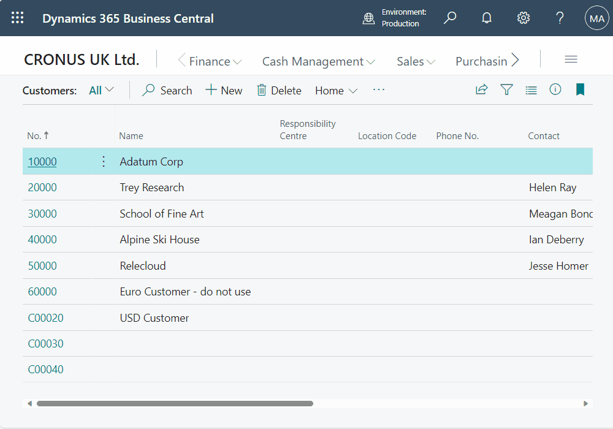The height and width of the screenshot is (429, 613).
Task: Show more options for row 10000
Action: coord(104,161)
